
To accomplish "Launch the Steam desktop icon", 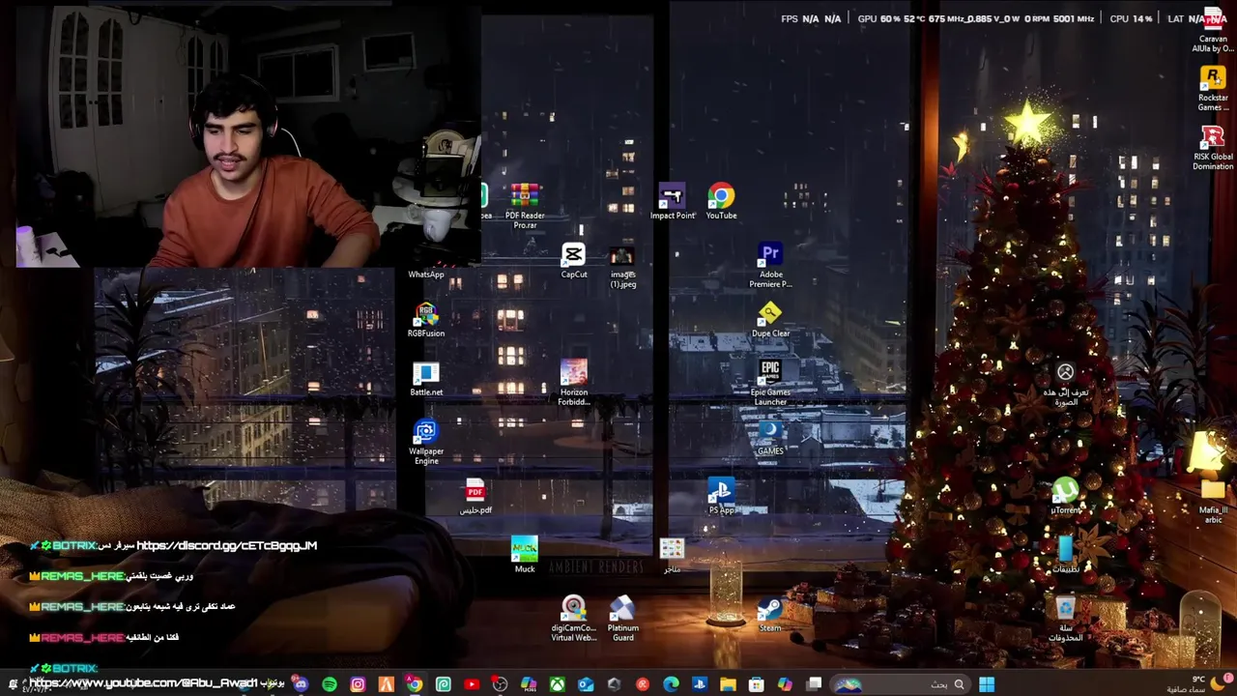I will pos(770,615).
